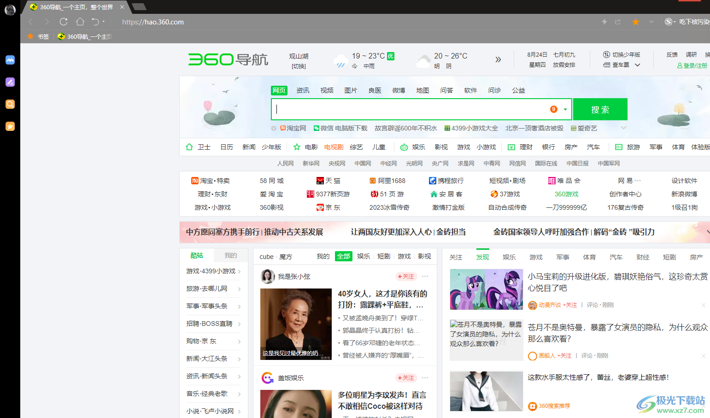
Task: Open the bookmark dropdown arrow in address bar
Action: [651, 22]
